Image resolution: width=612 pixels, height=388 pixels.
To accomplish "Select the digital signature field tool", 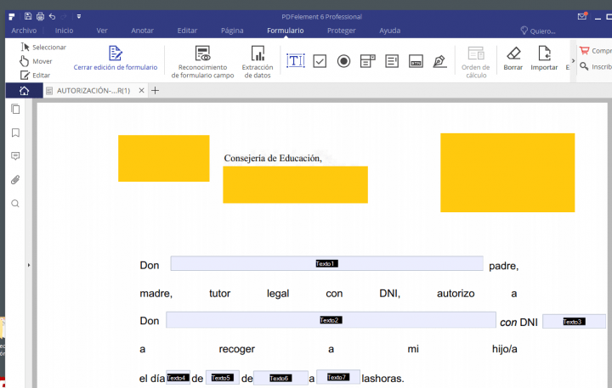I will [x=440, y=61].
